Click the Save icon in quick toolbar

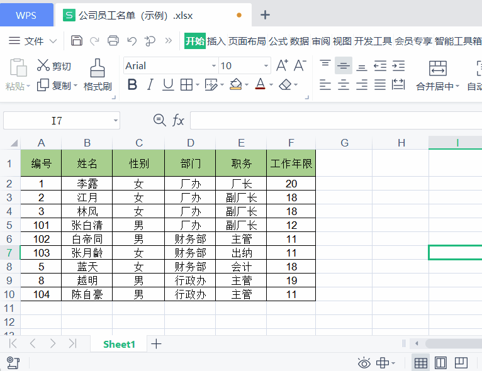point(77,40)
